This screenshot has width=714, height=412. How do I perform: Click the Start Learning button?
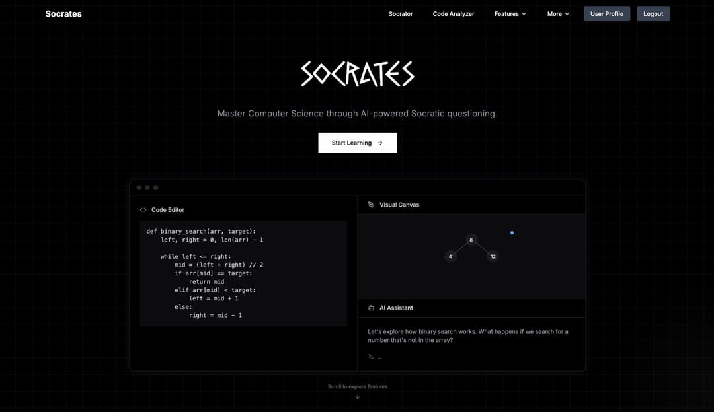click(357, 143)
